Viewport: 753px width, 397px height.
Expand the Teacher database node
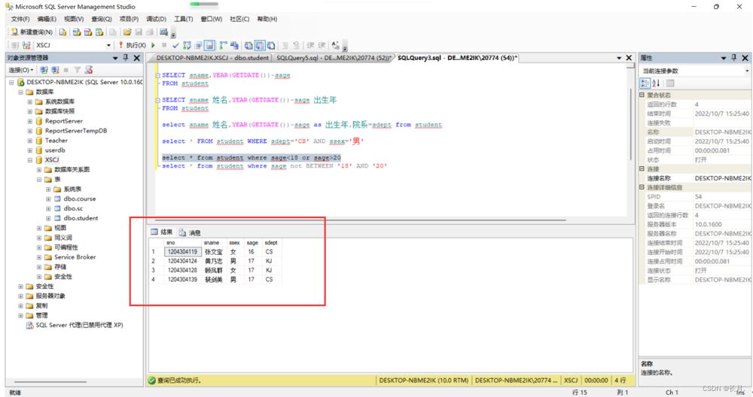point(29,140)
